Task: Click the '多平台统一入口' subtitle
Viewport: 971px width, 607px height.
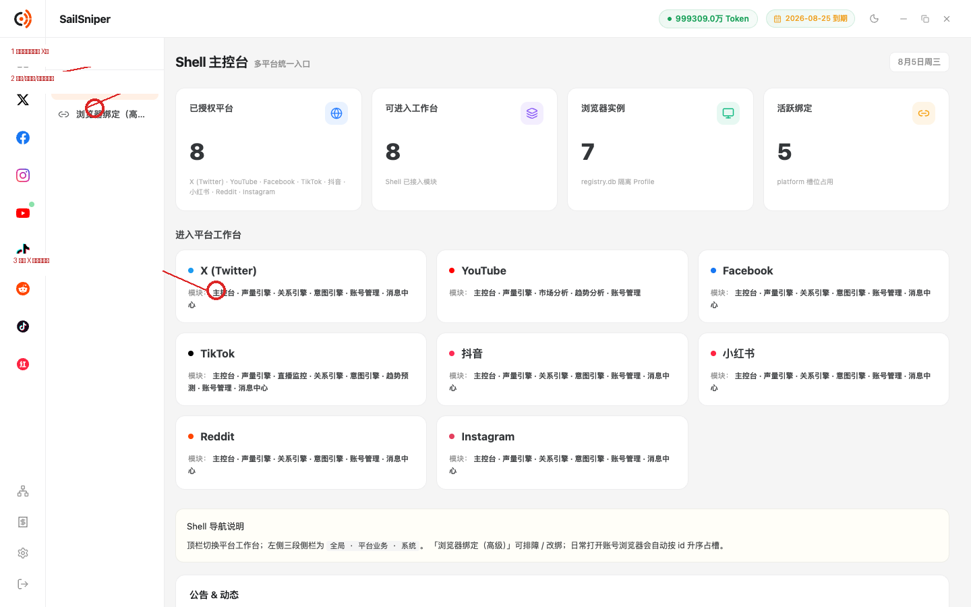Action: pos(282,64)
